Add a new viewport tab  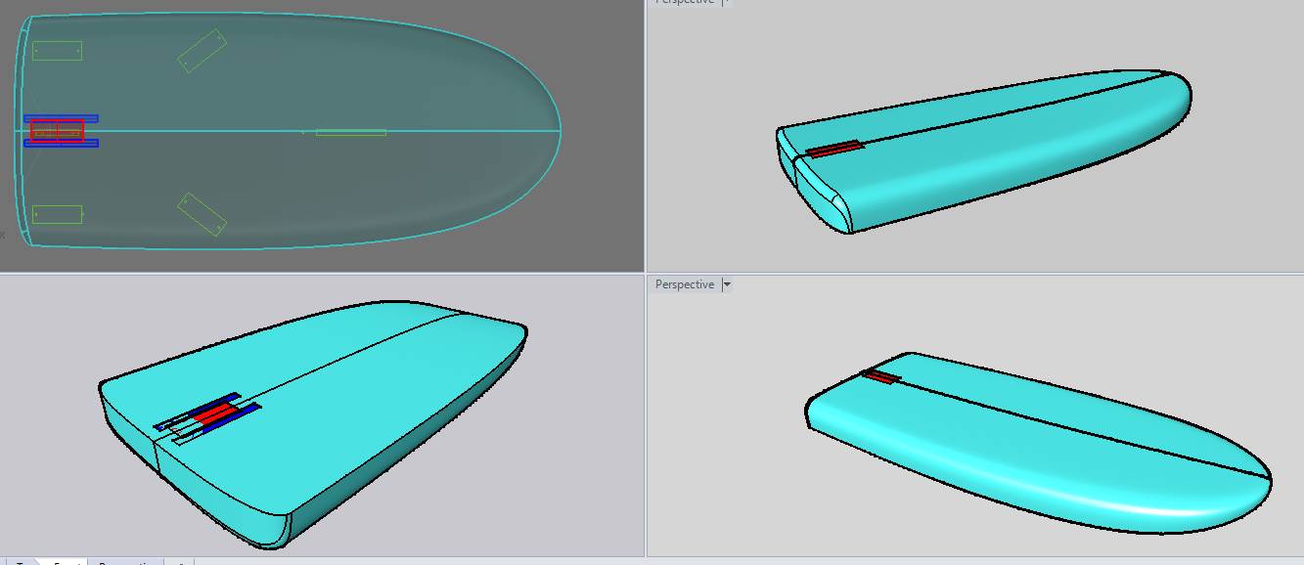click(181, 563)
